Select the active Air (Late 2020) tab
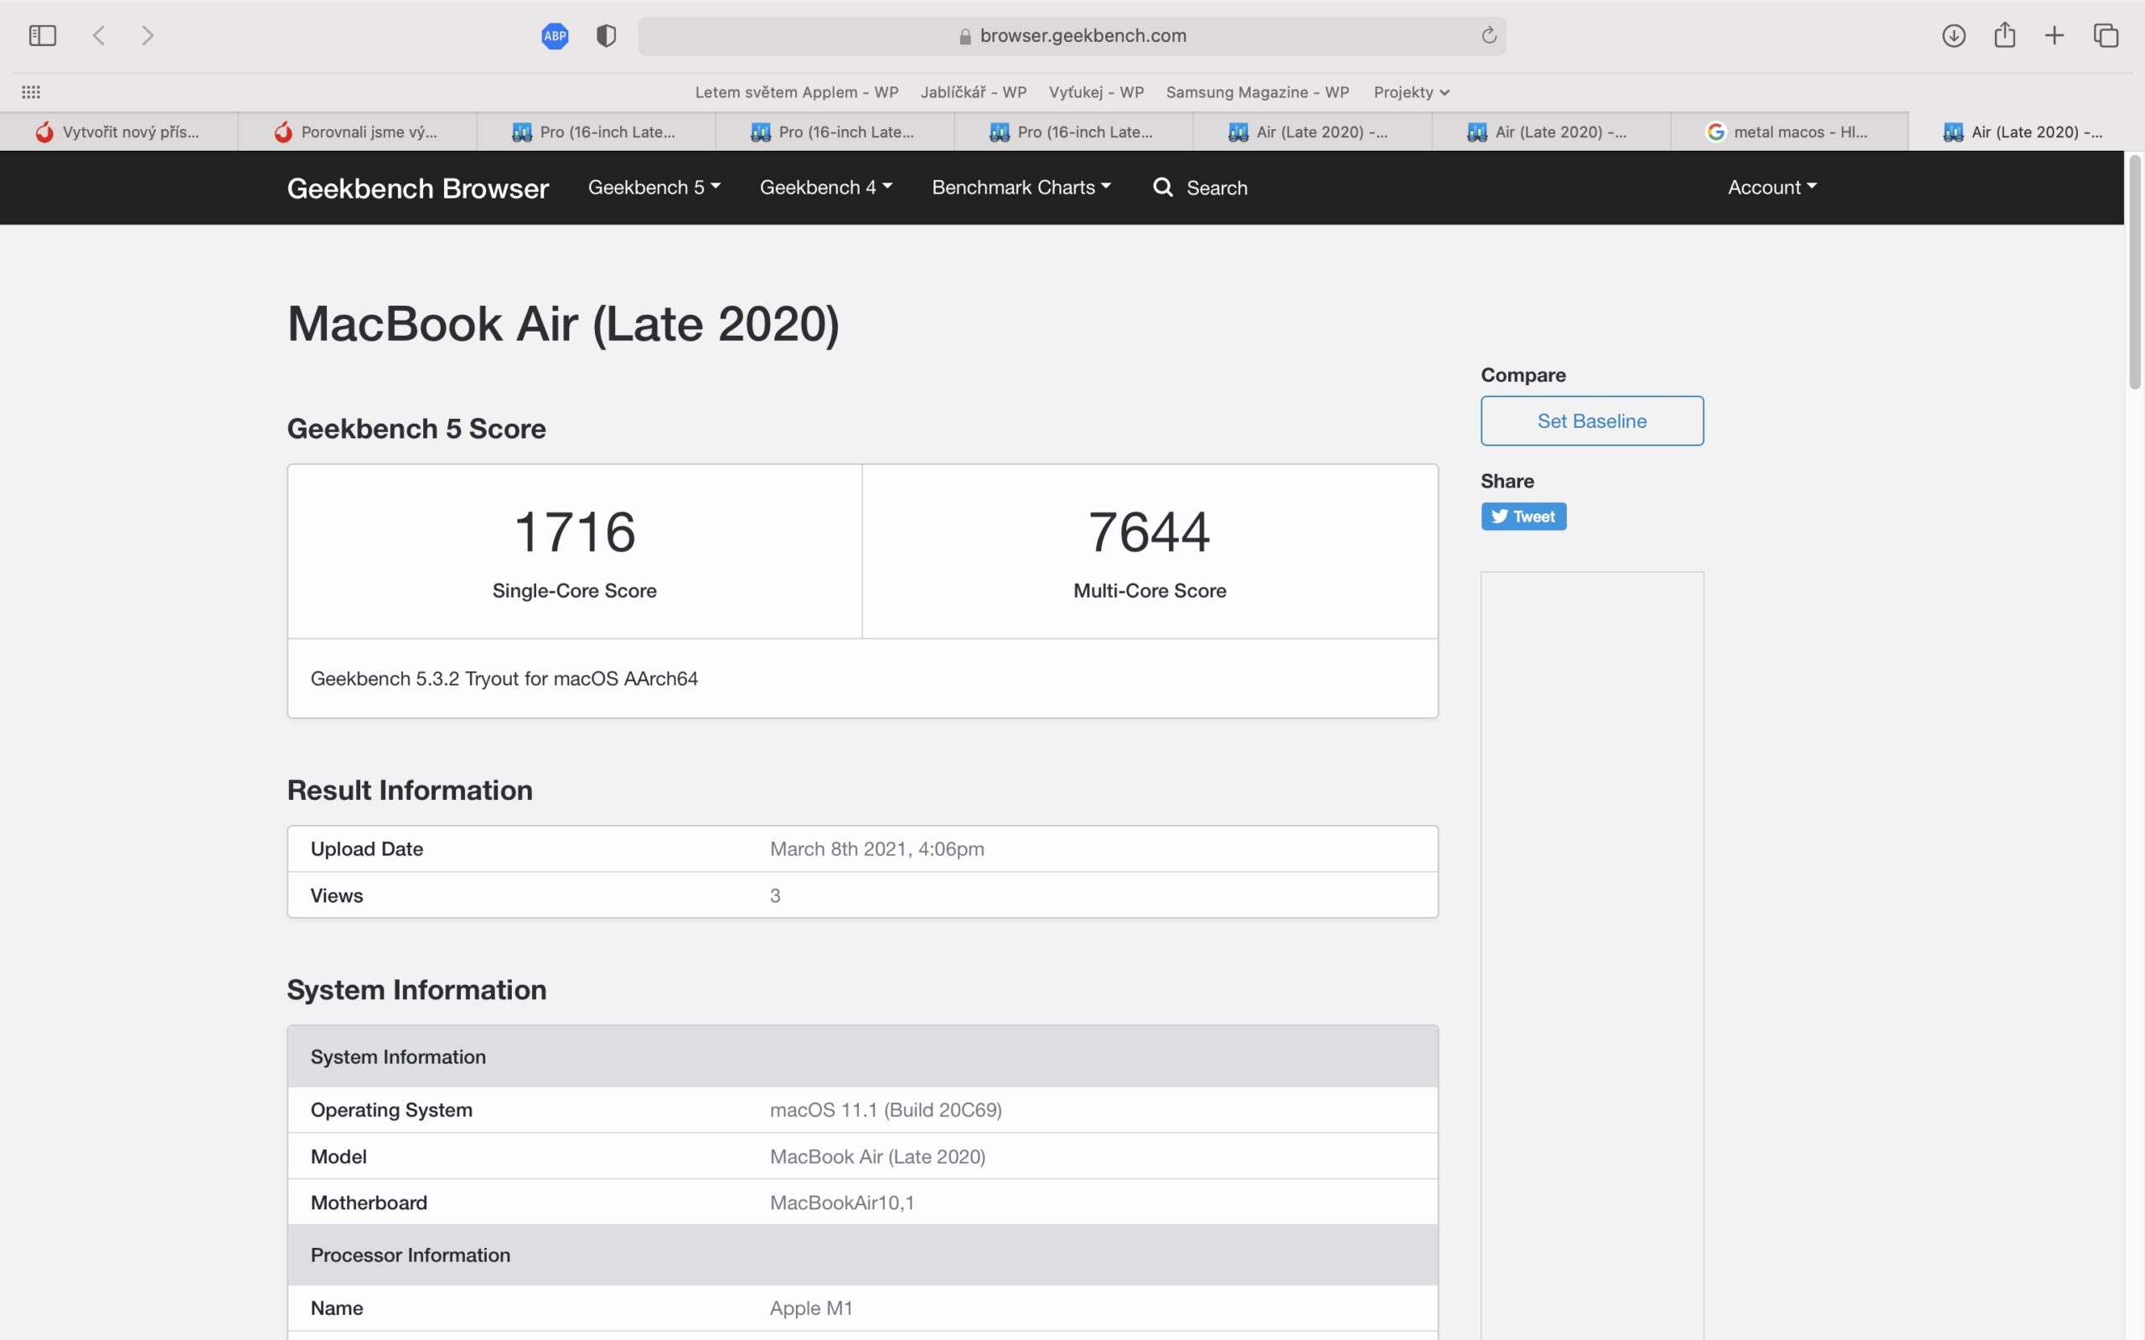This screenshot has width=2145, height=1340. pos(2026,132)
